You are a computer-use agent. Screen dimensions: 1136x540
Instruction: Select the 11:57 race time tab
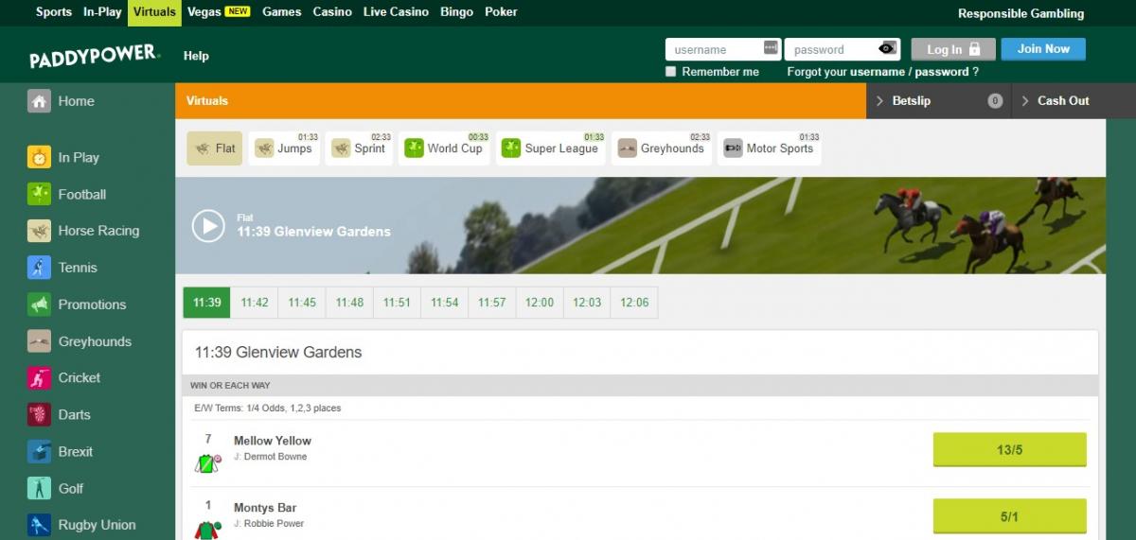[491, 303]
